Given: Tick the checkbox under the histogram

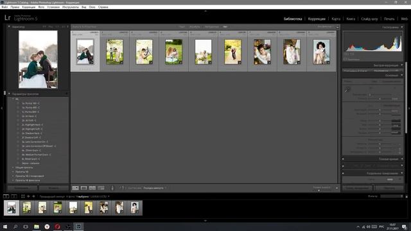Looking at the screenshot, I should coord(345,59).
